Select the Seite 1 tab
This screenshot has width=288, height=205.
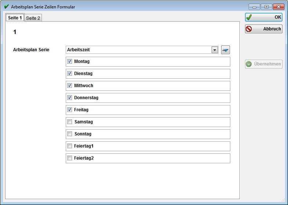(x=15, y=18)
